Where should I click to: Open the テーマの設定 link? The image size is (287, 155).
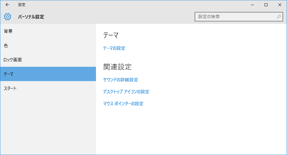114,48
